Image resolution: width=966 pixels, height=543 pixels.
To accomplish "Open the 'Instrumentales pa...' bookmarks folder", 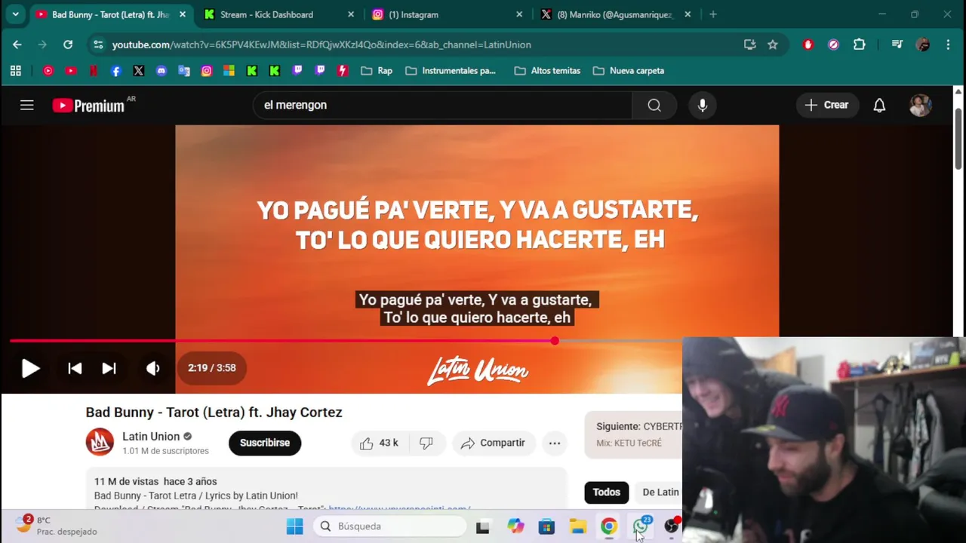I will click(451, 71).
